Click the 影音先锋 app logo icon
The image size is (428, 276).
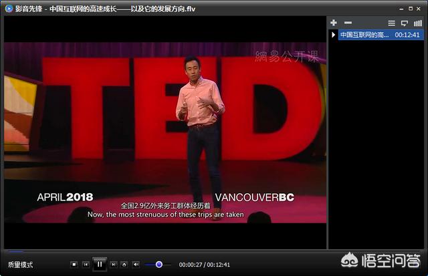click(x=9, y=9)
